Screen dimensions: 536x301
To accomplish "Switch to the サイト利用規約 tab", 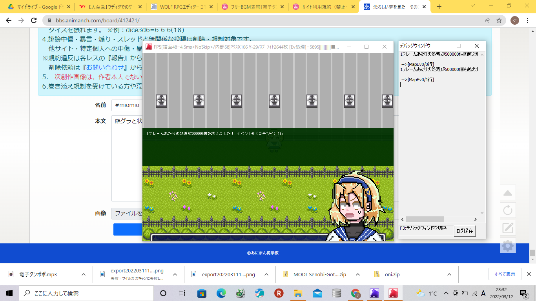I will [324, 7].
